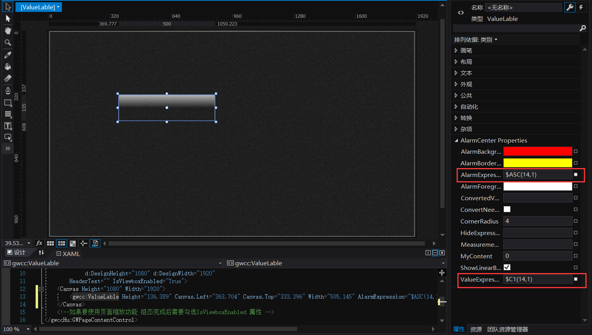
Task: Select the Rectangle shape tool
Action: 8,103
